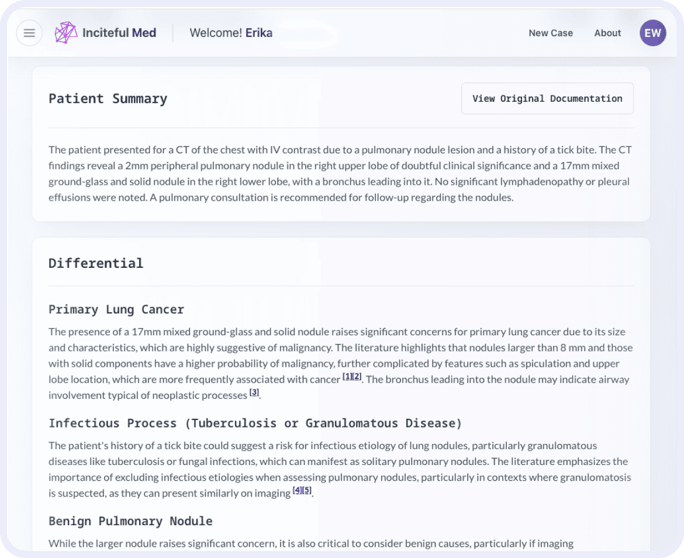Viewport: 684px width, 558px height.
Task: Open citation [3] after the bronchus sentence
Action: [254, 392]
